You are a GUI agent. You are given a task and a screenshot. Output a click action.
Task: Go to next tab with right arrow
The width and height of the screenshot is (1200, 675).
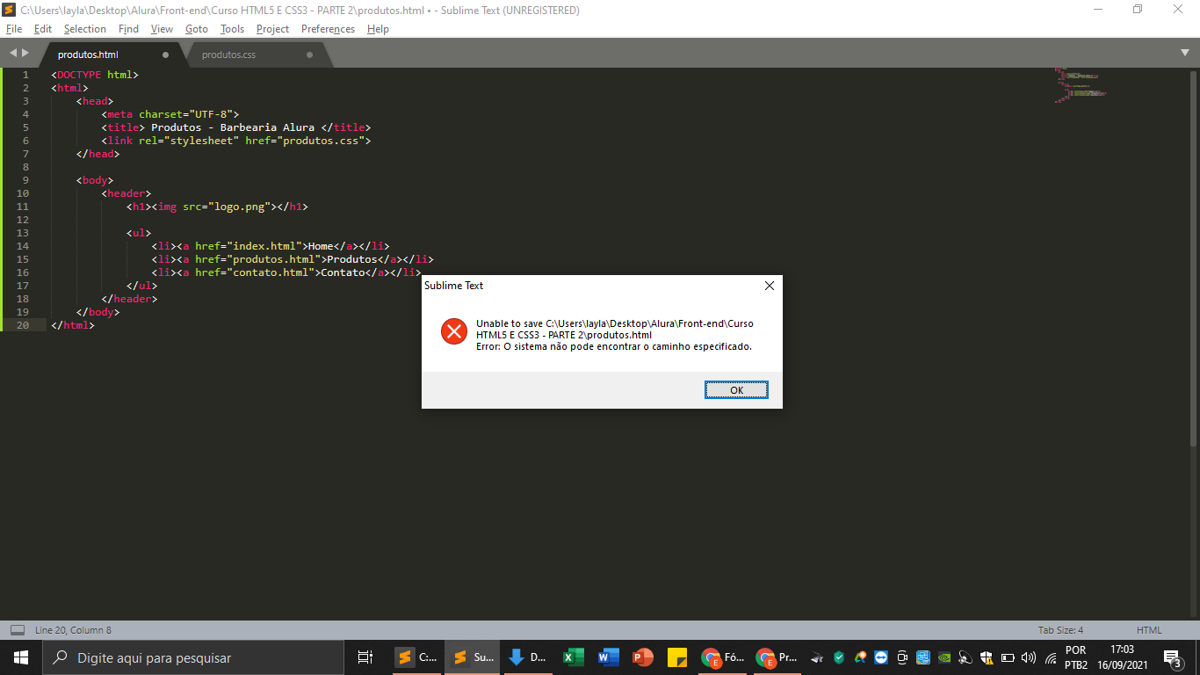tap(25, 54)
